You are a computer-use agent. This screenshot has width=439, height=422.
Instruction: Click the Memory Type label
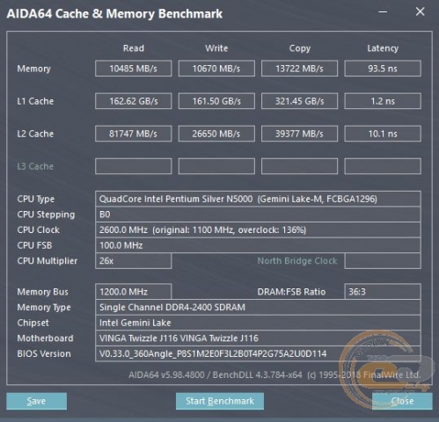pos(44,308)
